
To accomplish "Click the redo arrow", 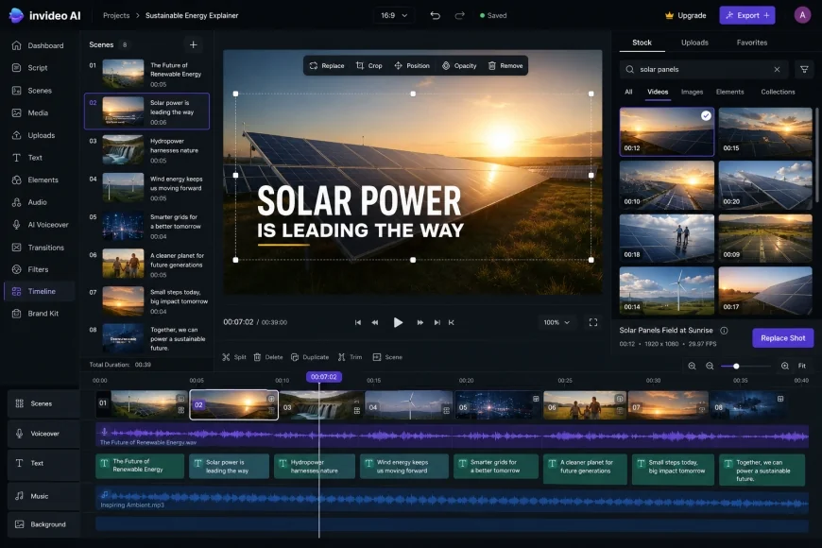I will click(x=460, y=15).
